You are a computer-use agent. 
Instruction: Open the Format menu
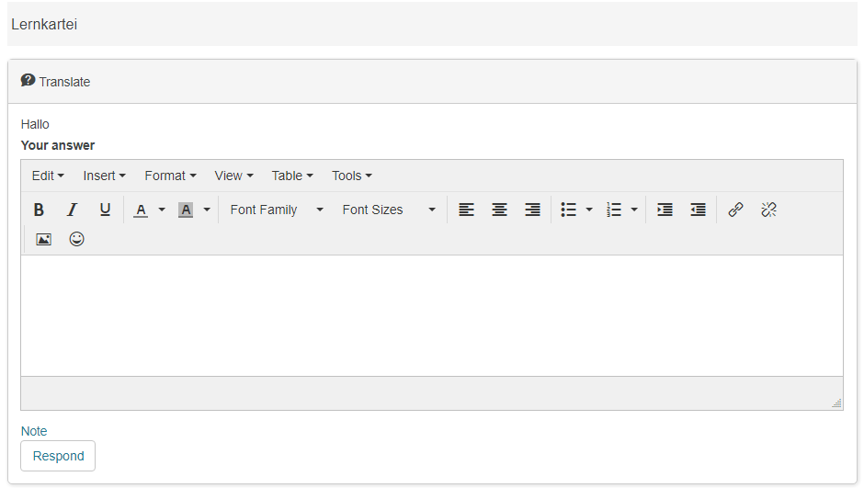(x=170, y=176)
